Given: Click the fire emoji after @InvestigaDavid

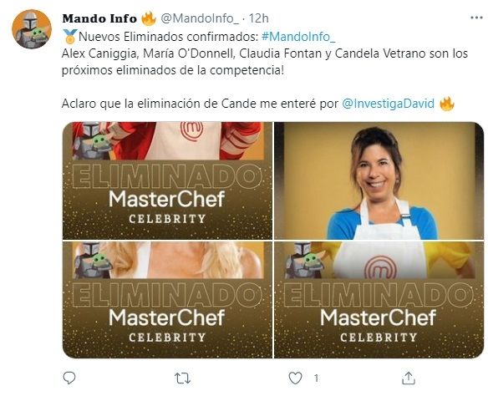Looking at the screenshot, I should tap(447, 104).
